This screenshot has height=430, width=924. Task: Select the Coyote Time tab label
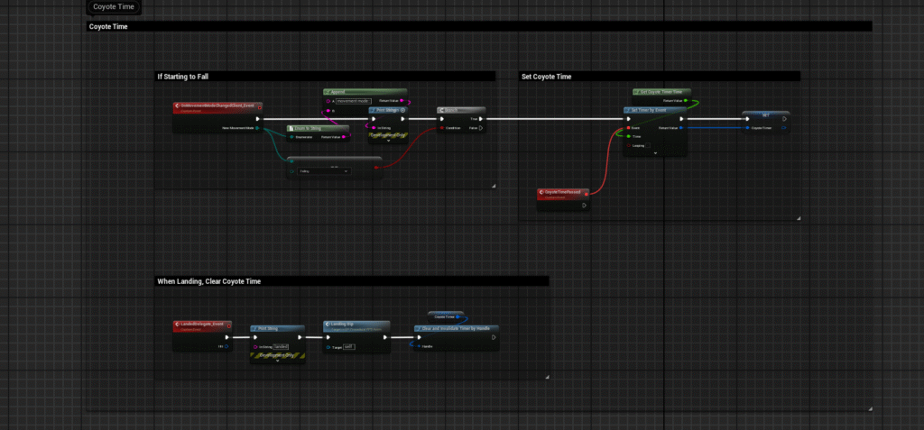coord(114,7)
